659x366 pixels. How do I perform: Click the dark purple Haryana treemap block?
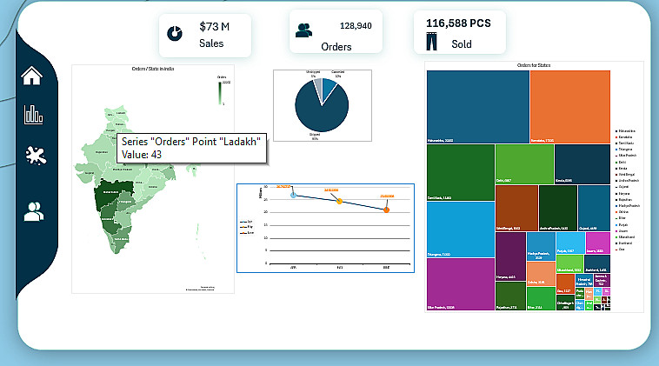[510, 256]
